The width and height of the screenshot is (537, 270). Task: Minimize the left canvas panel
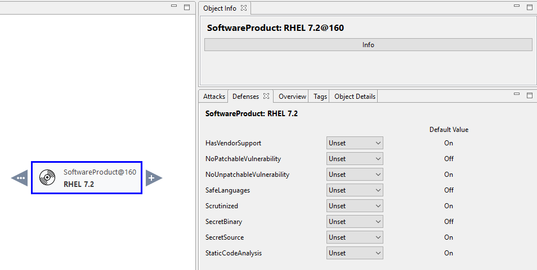tap(174, 6)
